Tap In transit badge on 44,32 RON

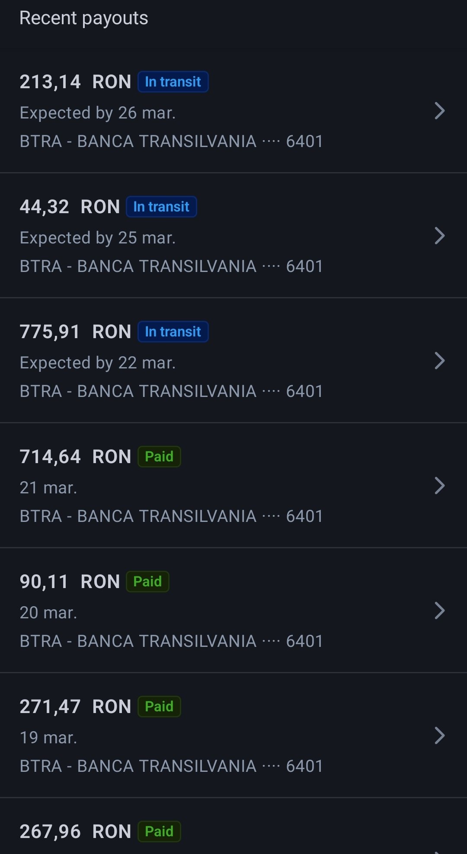pos(161,207)
